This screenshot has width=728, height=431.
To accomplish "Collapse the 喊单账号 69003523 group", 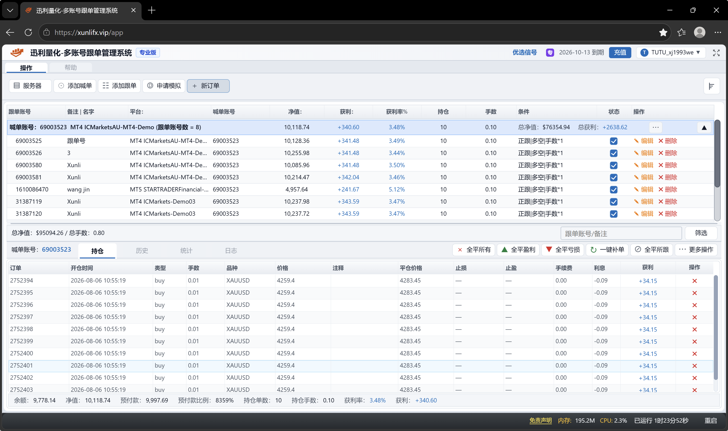I will pos(704,127).
